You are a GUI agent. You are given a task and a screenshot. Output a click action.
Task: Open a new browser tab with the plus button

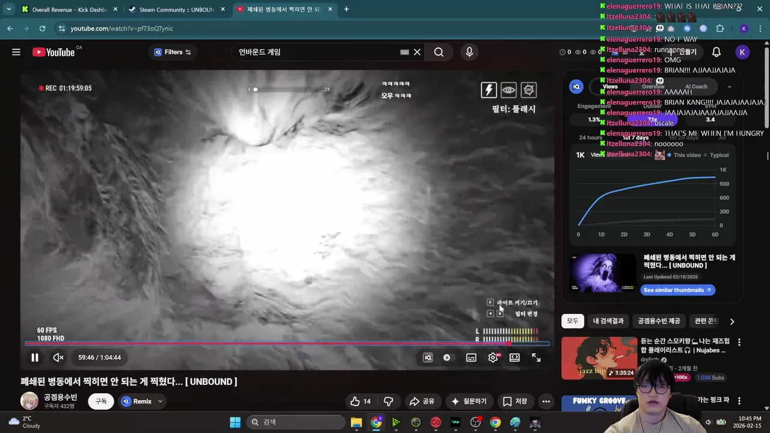tap(346, 9)
